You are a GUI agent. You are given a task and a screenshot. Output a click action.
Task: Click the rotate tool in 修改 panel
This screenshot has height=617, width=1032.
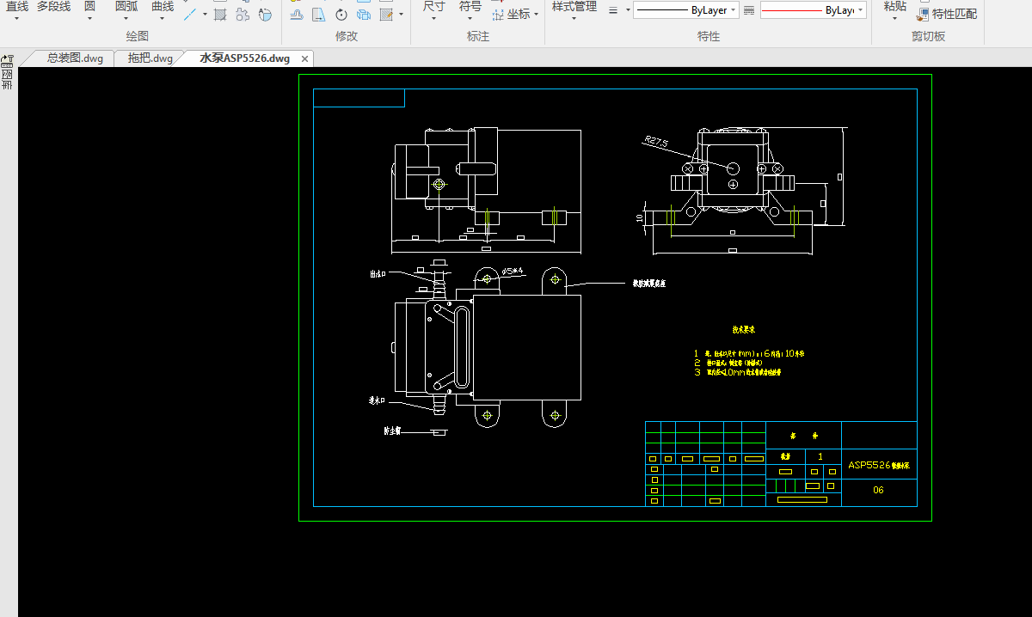(x=341, y=15)
